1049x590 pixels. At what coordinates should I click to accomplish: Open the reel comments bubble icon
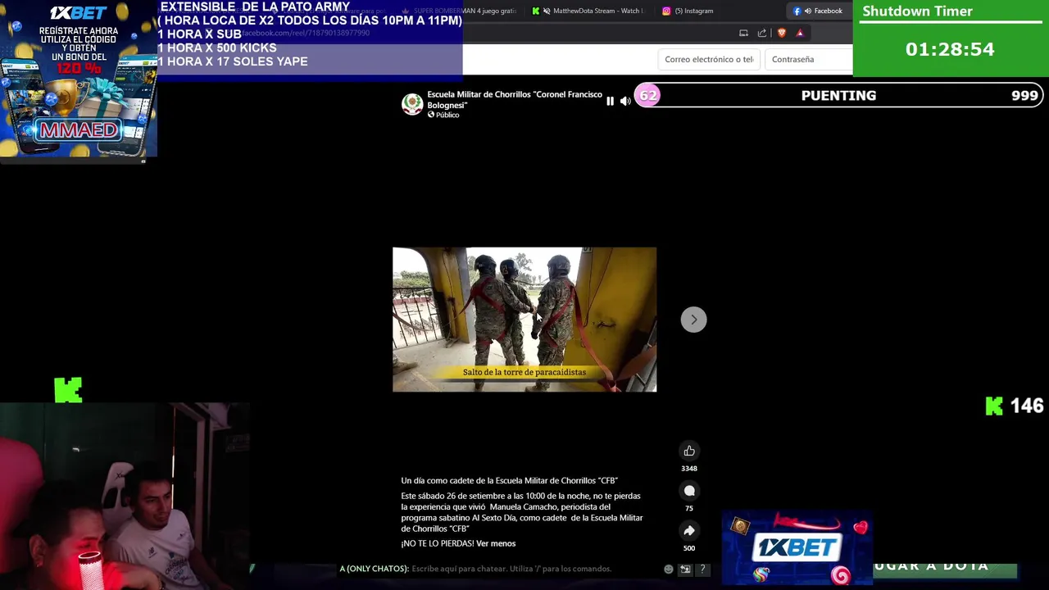click(689, 491)
